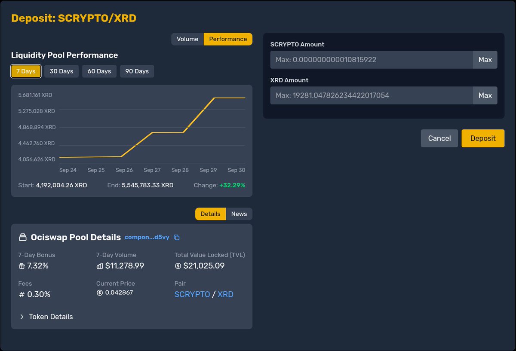Viewport: 516px width, 351px height.
Task: Select the 60 Days range
Action: tap(99, 71)
